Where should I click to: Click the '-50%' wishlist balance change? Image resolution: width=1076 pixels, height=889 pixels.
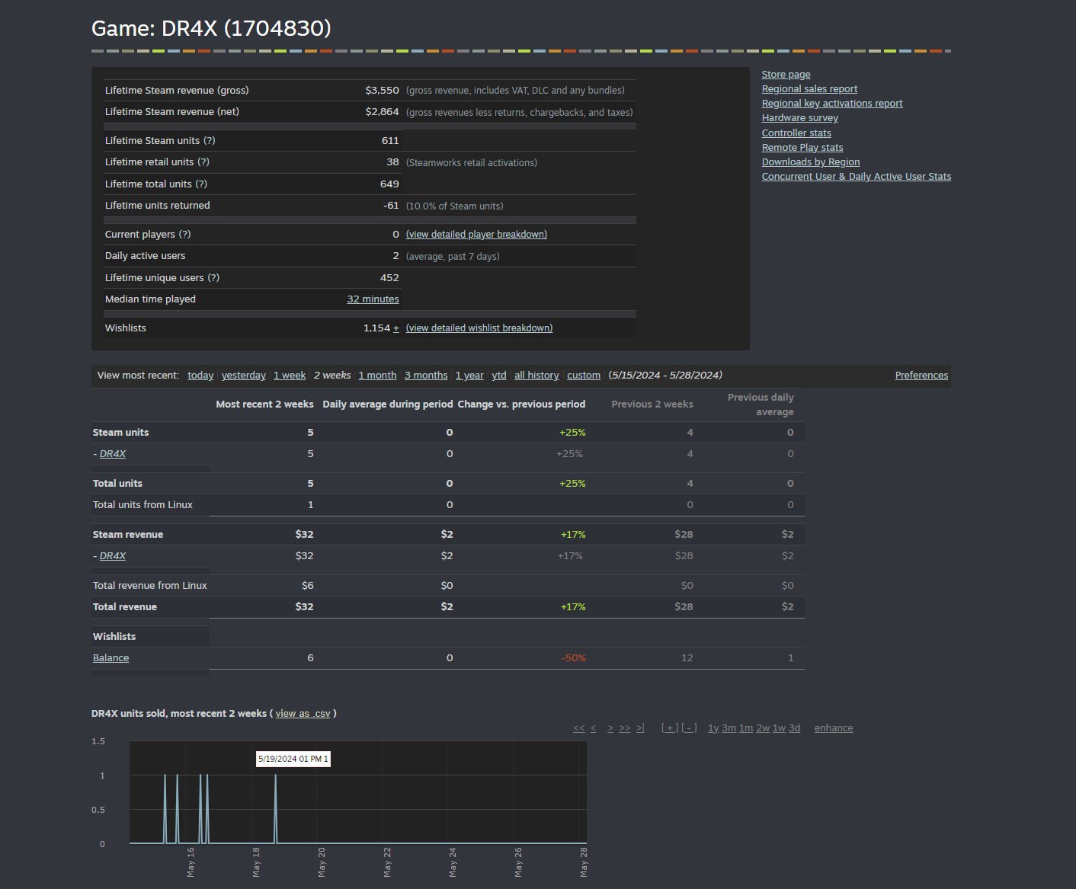tap(573, 657)
